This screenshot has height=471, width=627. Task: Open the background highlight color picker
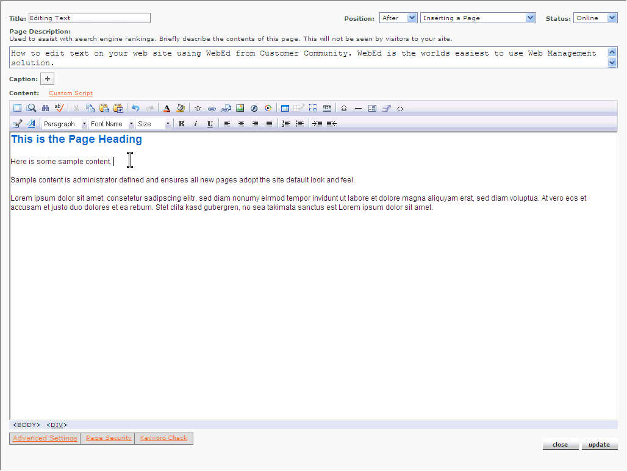click(x=181, y=109)
